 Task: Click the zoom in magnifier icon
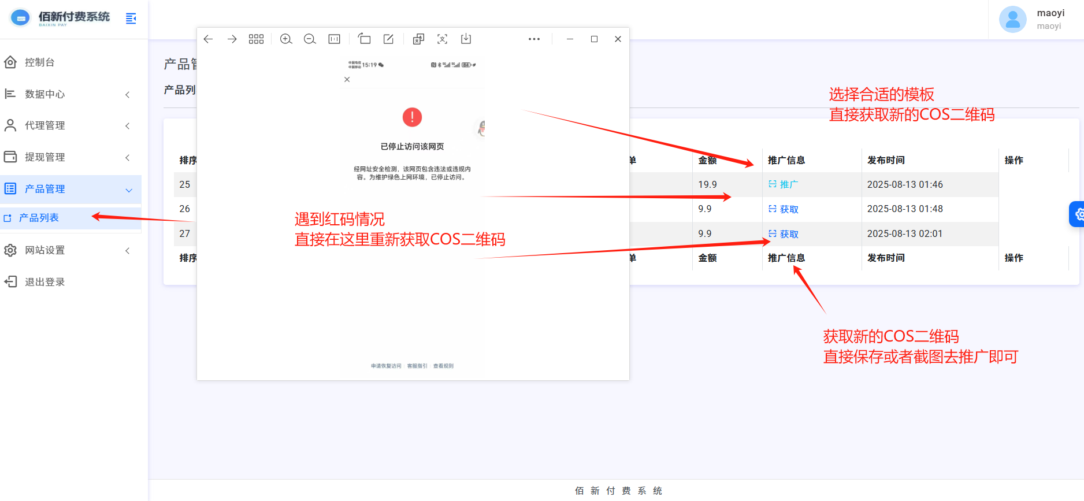coord(286,39)
